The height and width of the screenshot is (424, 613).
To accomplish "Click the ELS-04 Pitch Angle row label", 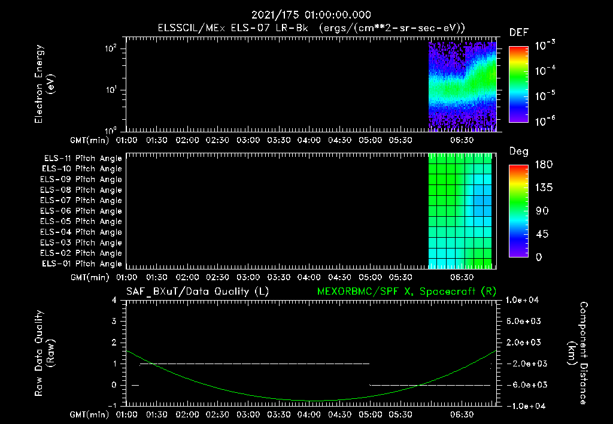I will [x=81, y=232].
